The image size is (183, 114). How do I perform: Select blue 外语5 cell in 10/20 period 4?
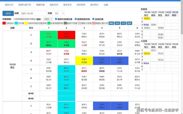(120, 61)
